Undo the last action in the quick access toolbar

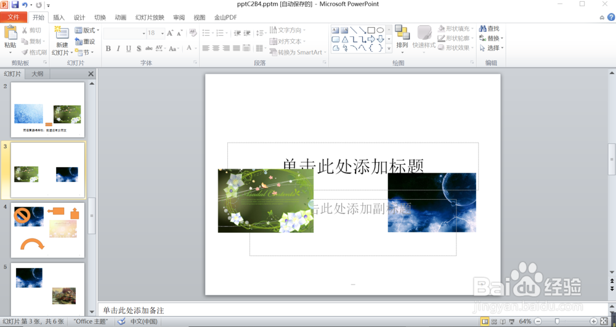pyautogui.click(x=25, y=5)
